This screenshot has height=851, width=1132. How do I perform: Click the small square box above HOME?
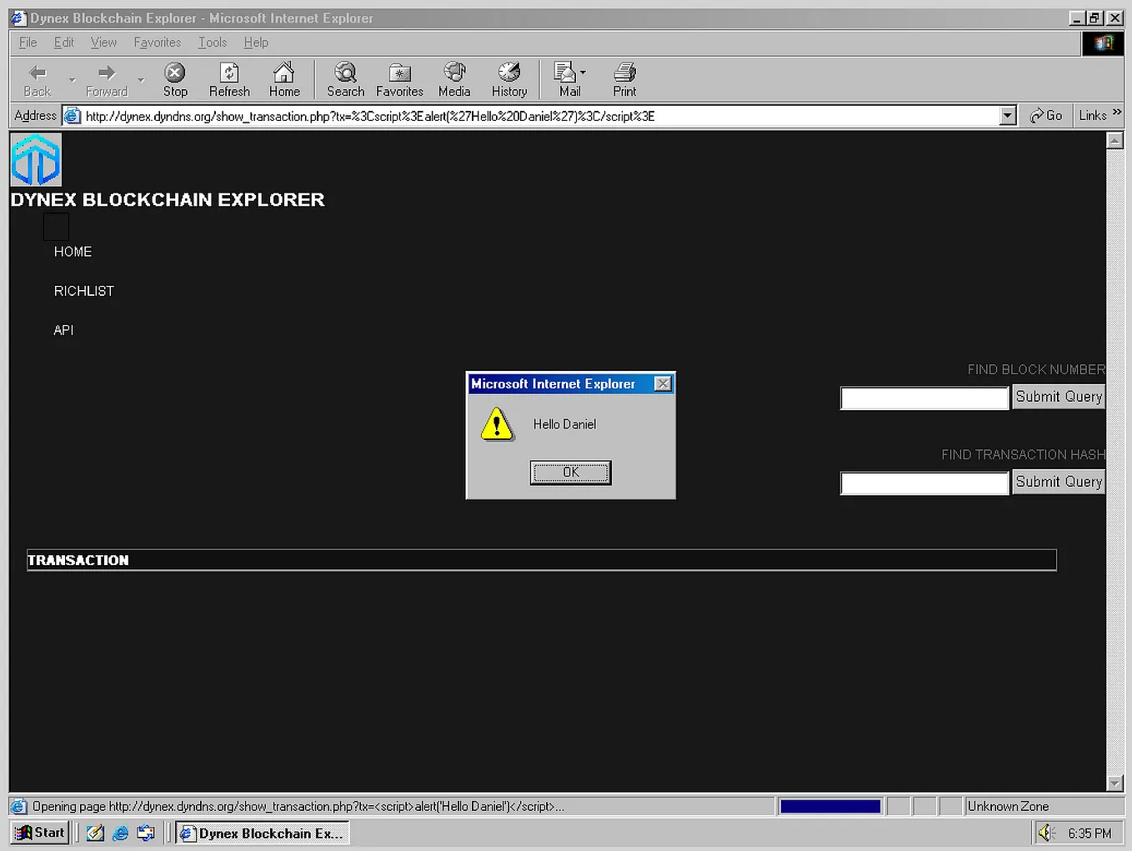[56, 227]
